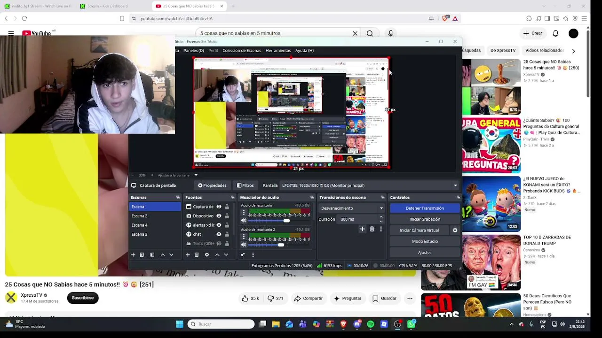Open Propiedades of selected source
602x338 pixels.
(x=212, y=185)
